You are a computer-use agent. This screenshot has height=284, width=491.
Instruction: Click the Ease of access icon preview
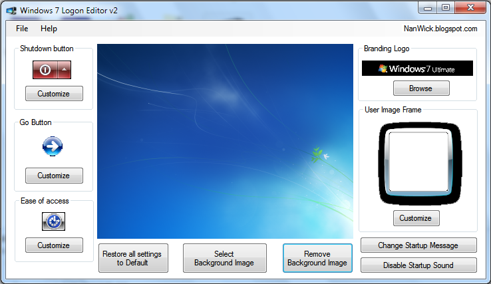pyautogui.click(x=53, y=221)
